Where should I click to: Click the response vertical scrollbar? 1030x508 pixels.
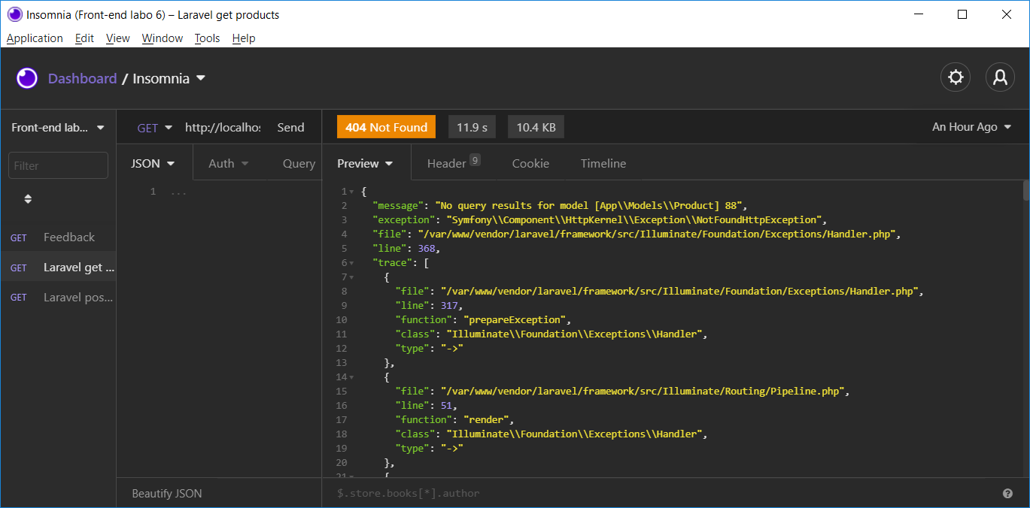tap(1025, 191)
